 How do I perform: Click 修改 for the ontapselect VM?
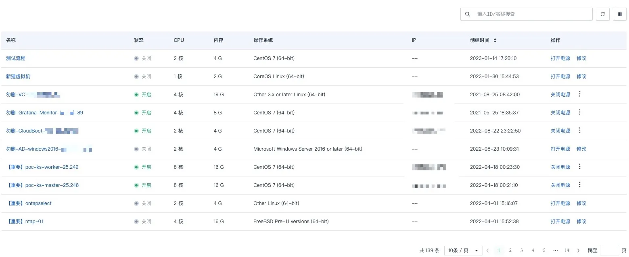point(581,203)
